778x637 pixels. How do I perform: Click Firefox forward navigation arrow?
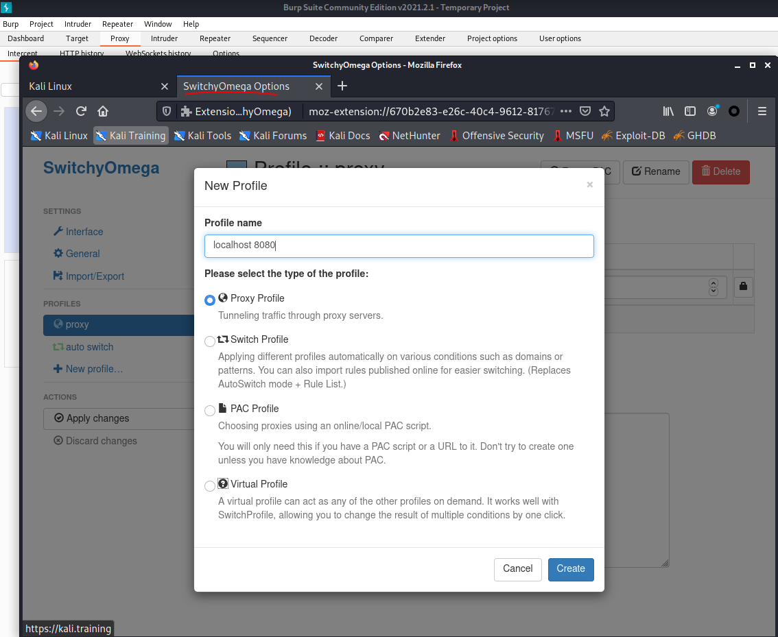click(x=58, y=111)
